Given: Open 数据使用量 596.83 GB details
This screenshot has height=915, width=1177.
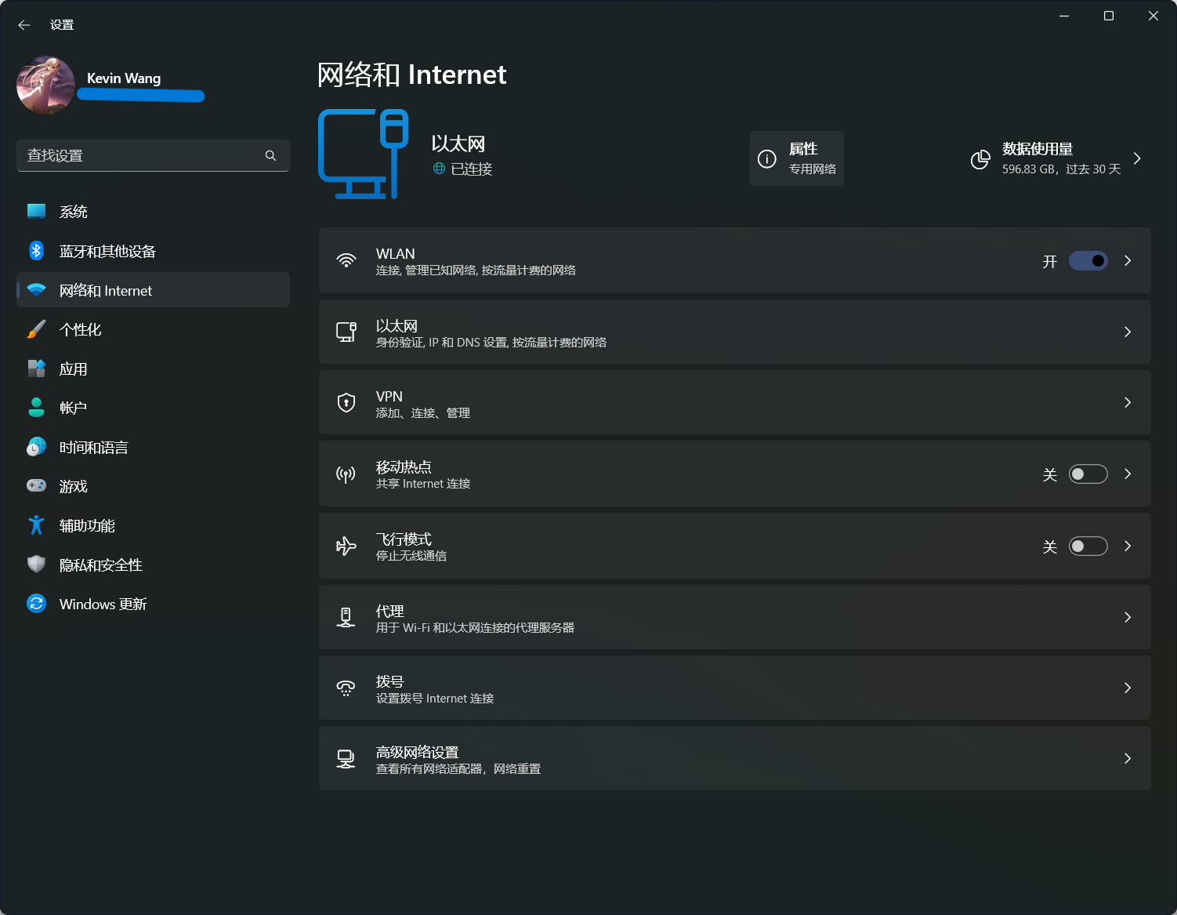Looking at the screenshot, I should [x=1056, y=158].
